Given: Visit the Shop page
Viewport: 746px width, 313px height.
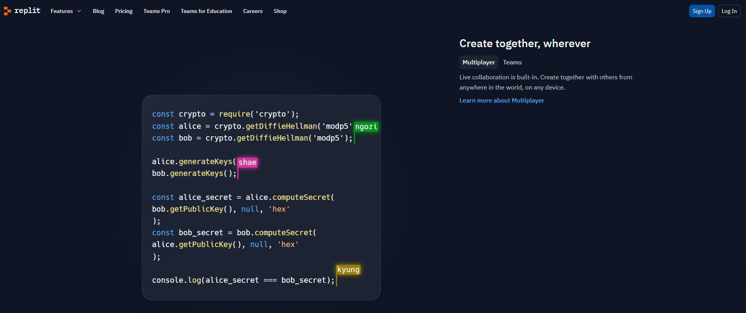Looking at the screenshot, I should click(280, 11).
